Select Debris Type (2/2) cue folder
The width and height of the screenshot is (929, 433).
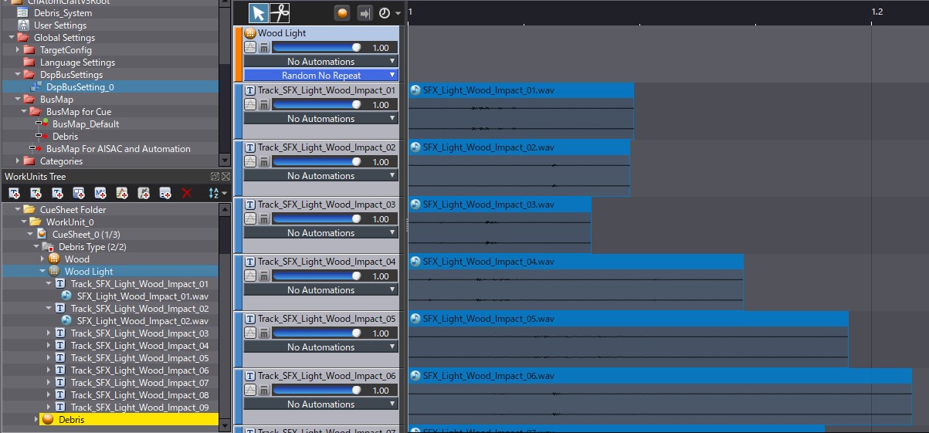[x=92, y=247]
